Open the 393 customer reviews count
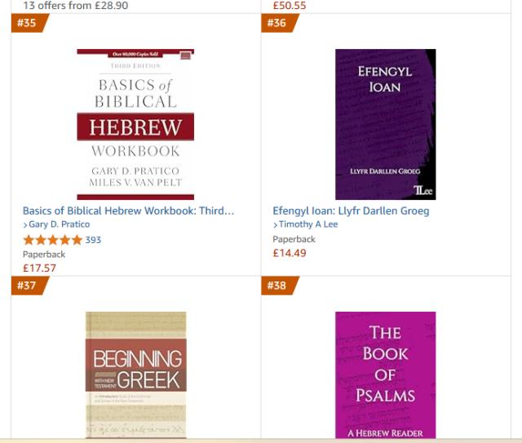This screenshot has height=443, width=522. click(93, 240)
